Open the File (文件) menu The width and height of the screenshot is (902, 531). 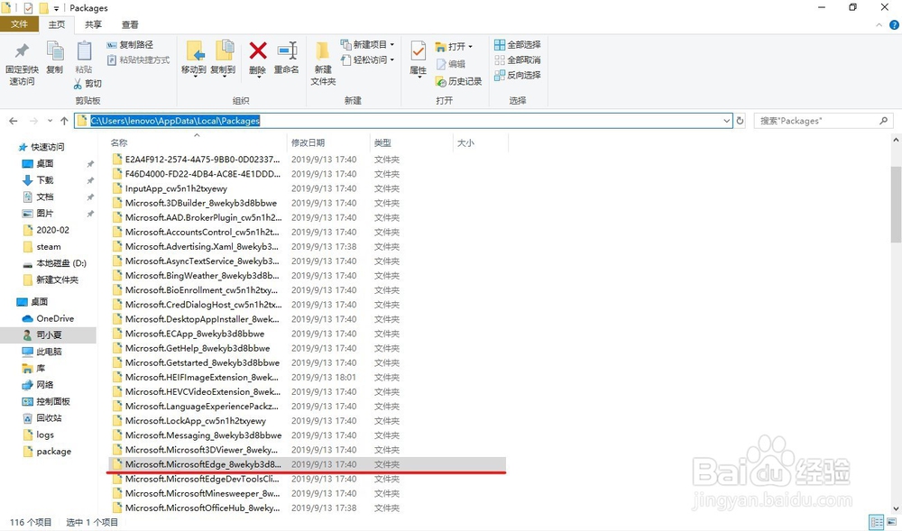[19, 24]
